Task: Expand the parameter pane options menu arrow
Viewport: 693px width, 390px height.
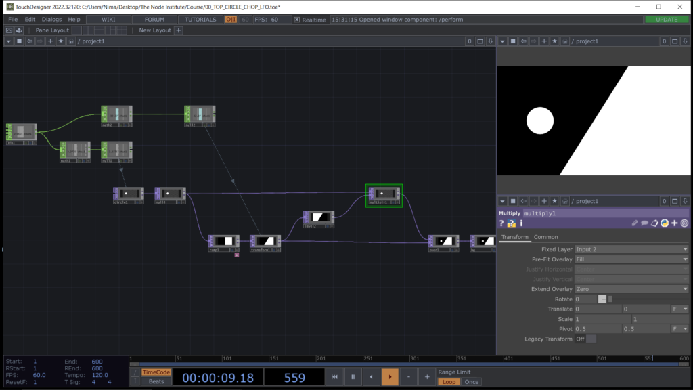Action: pos(503,201)
